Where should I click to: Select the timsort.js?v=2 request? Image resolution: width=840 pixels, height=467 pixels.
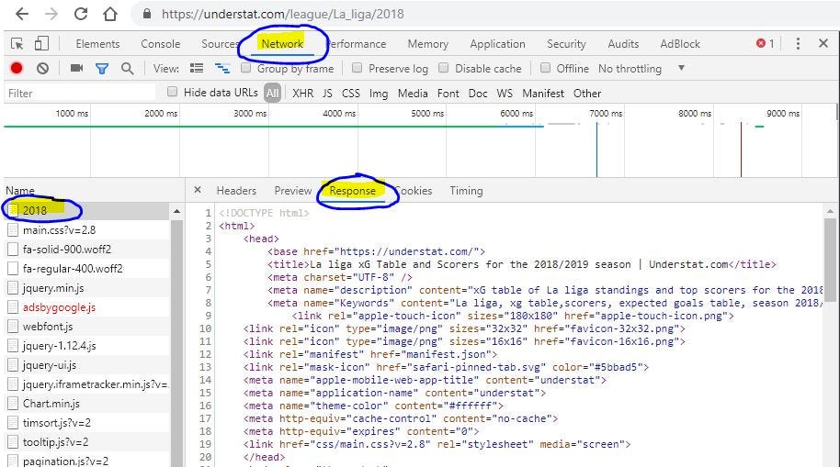(88, 423)
